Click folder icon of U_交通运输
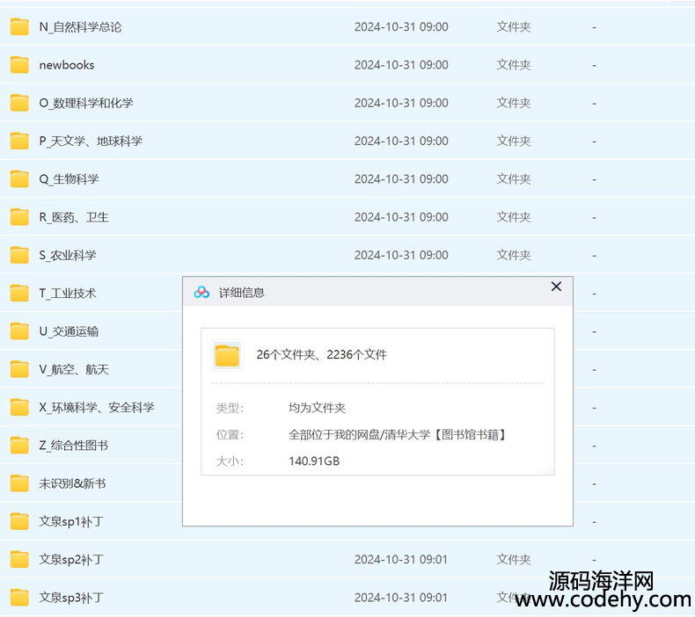The image size is (695, 617). point(19,331)
